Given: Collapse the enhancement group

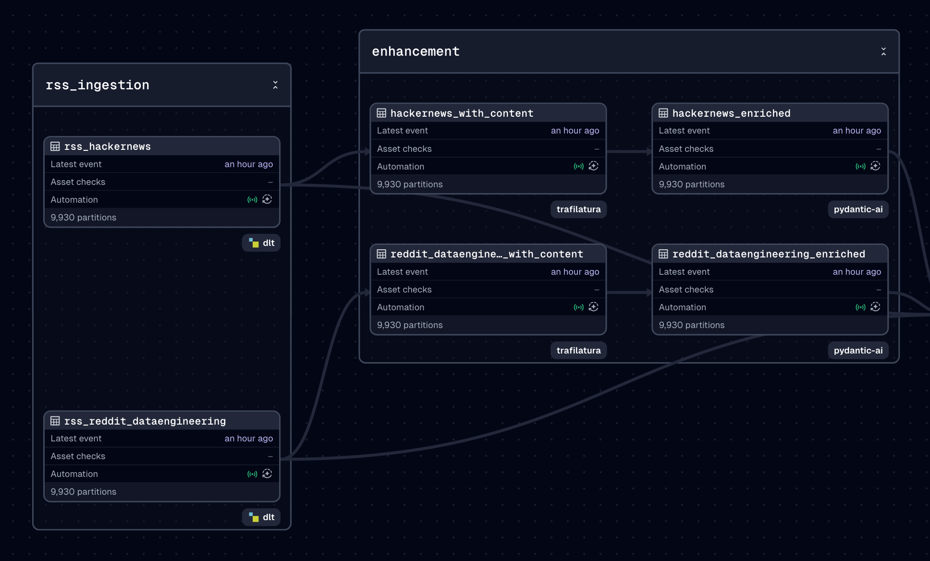Looking at the screenshot, I should click(883, 51).
